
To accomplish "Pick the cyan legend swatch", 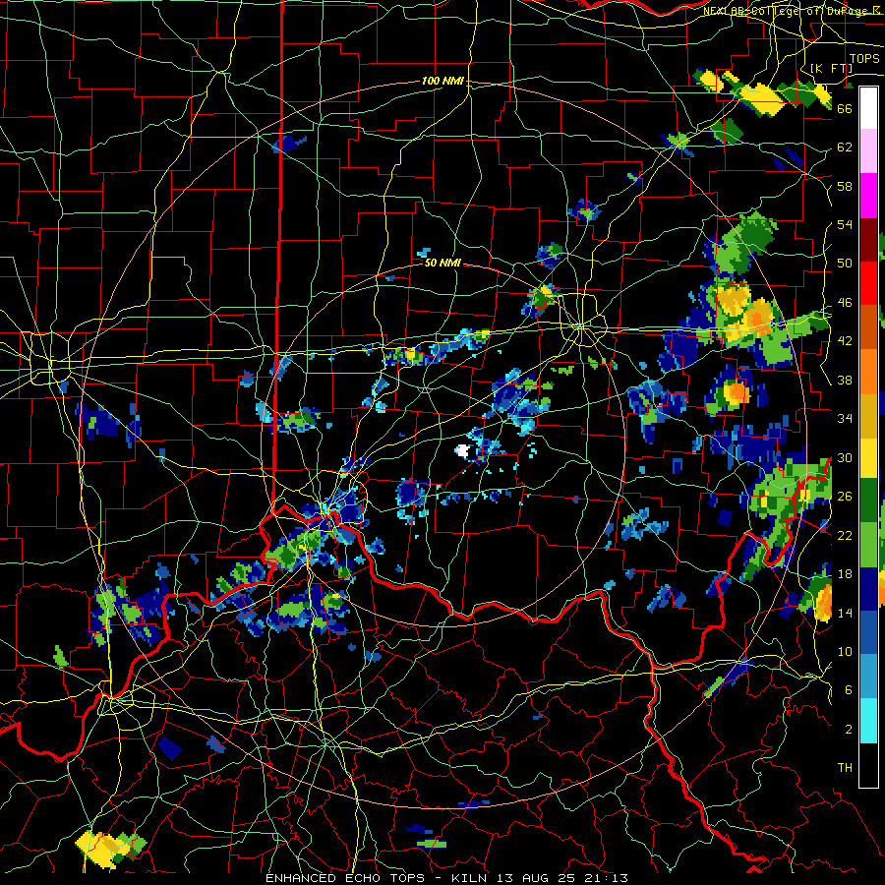I will [868, 721].
